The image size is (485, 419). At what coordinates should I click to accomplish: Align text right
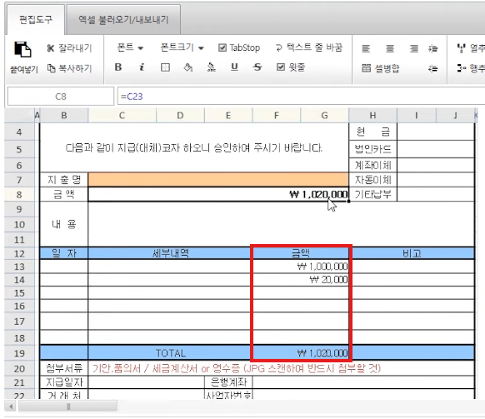click(414, 49)
